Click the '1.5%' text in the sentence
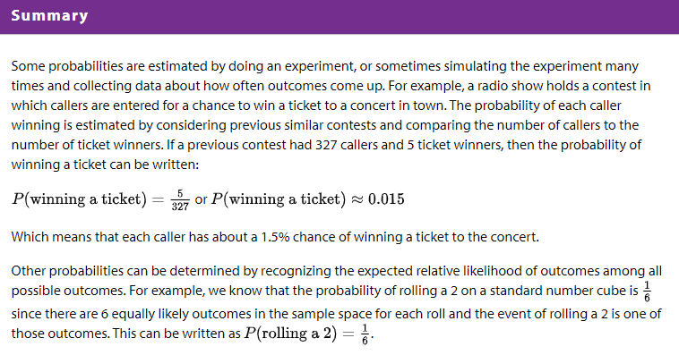The image size is (679, 355). tap(275, 237)
